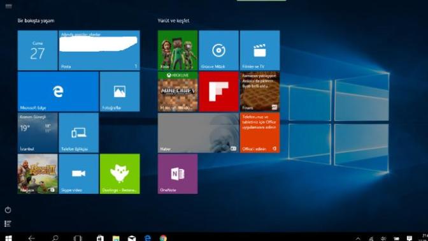Click the volume speaker tray icon
This screenshot has height=241, width=428.
(x=383, y=238)
